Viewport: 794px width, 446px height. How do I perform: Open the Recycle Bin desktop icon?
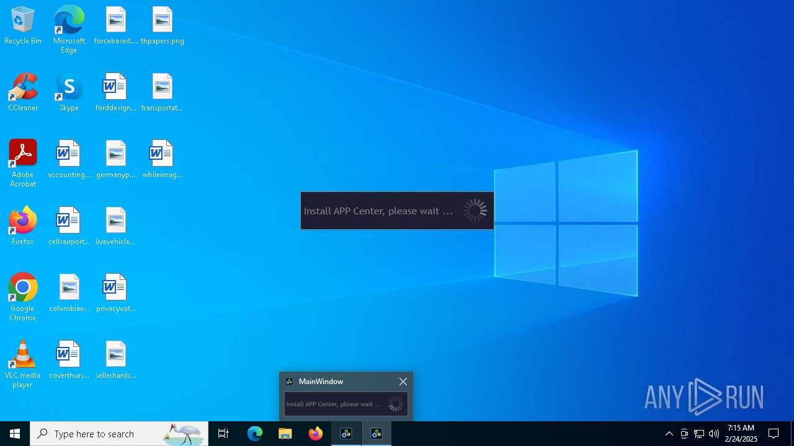coord(23,25)
